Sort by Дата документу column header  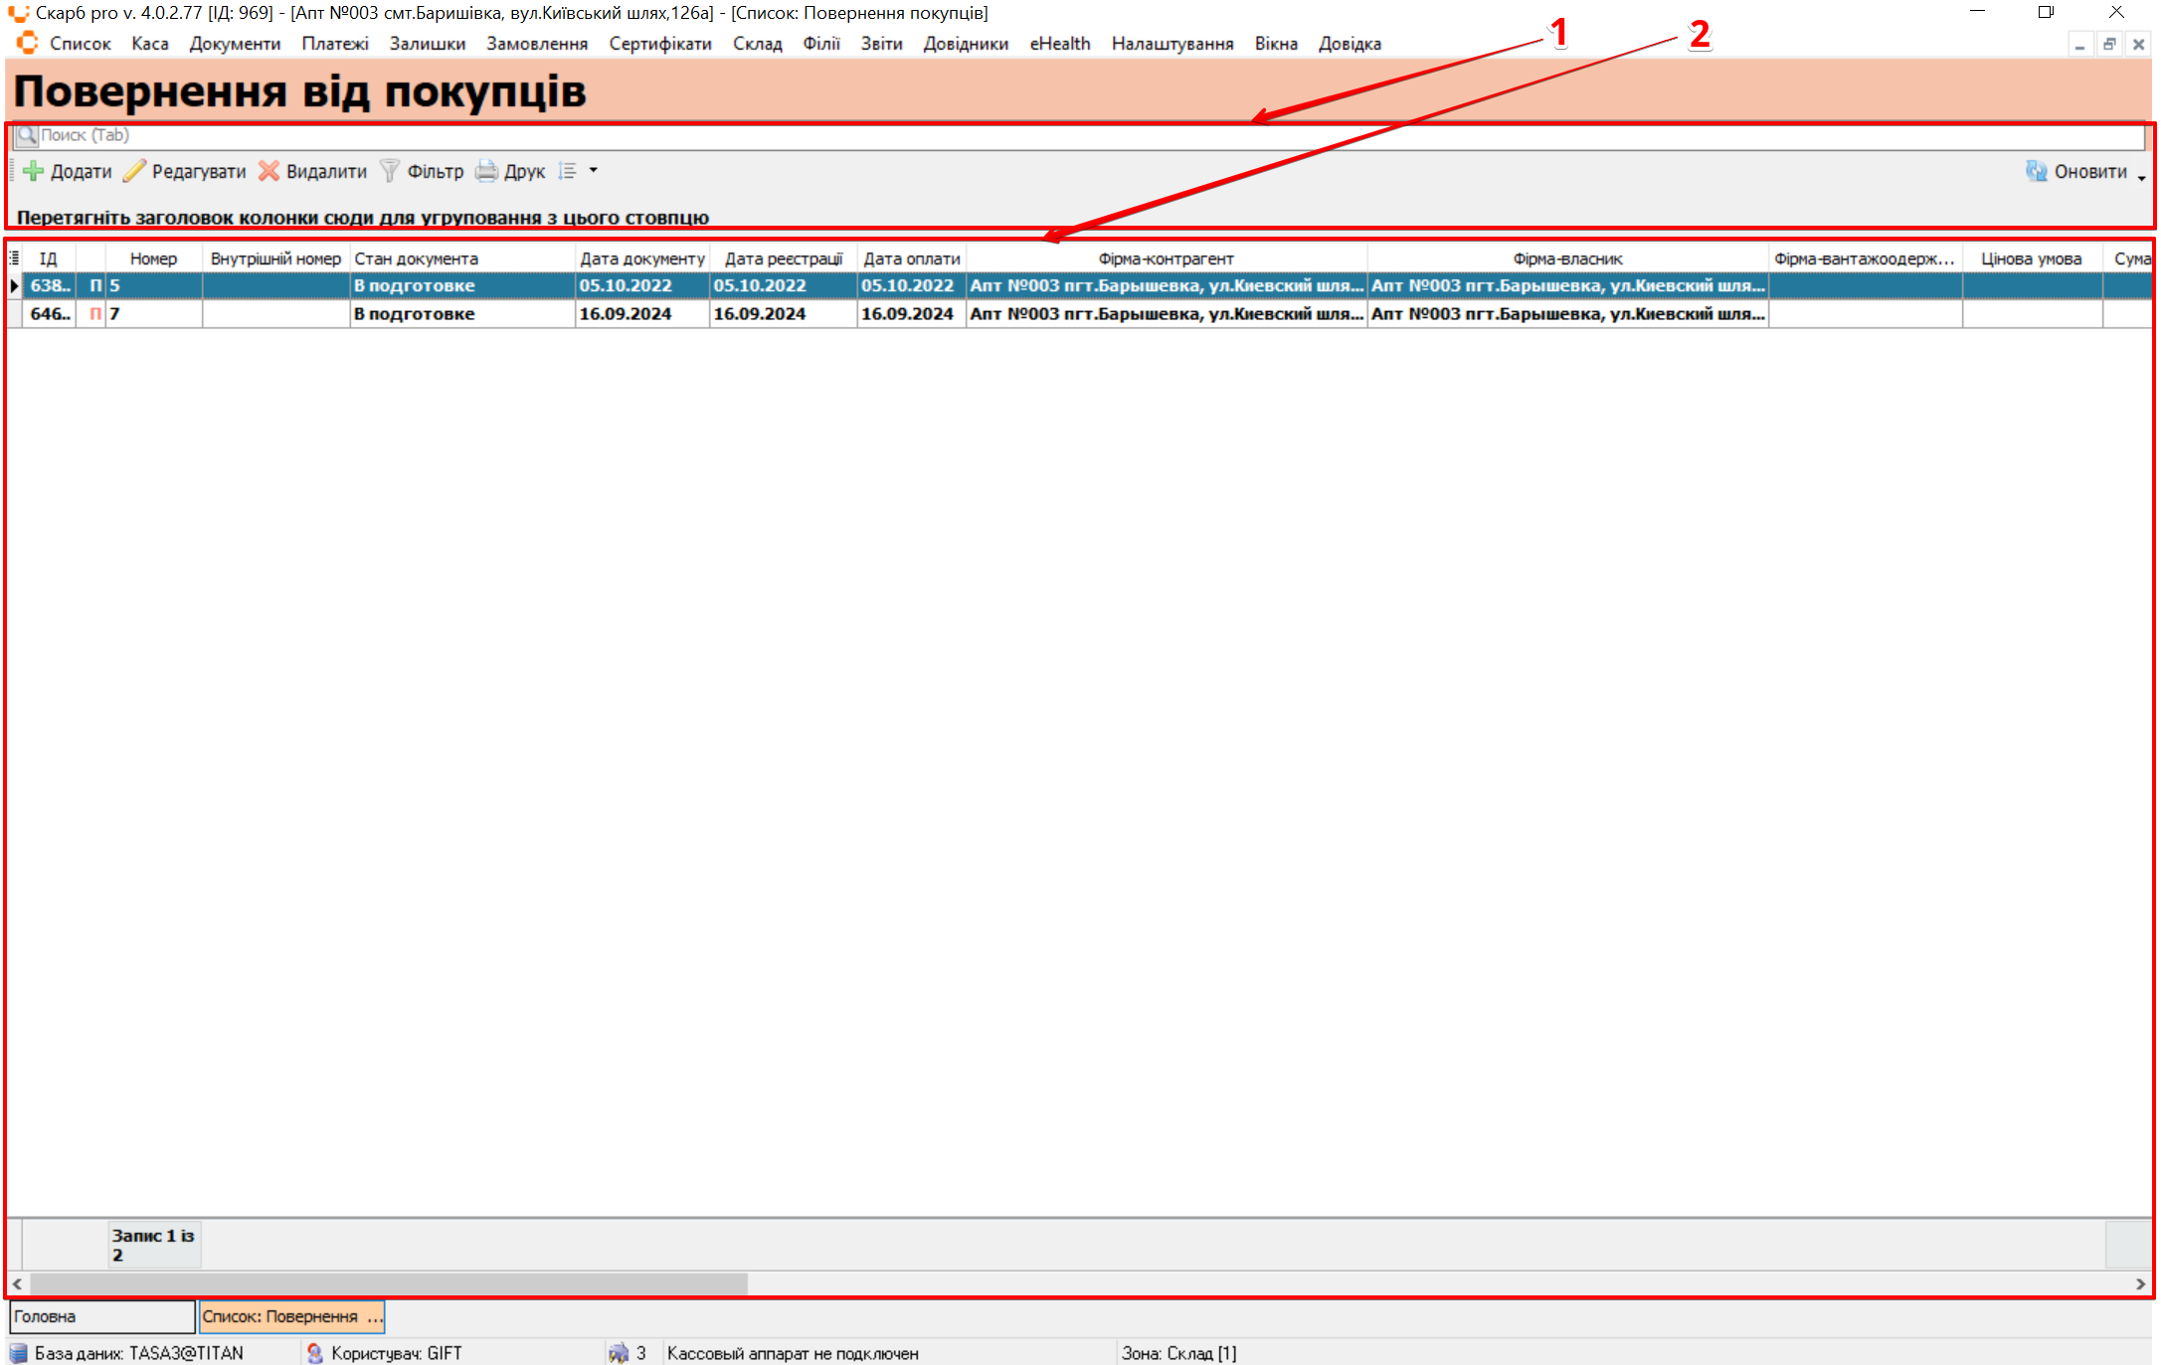point(642,258)
